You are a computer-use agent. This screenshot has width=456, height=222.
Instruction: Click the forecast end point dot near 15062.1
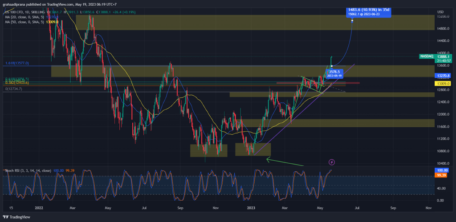pos(353,20)
